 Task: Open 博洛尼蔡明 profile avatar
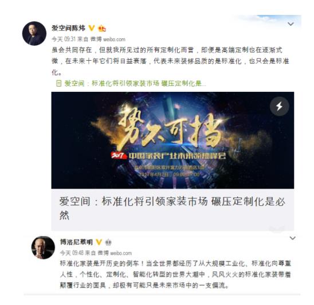(x=43, y=248)
